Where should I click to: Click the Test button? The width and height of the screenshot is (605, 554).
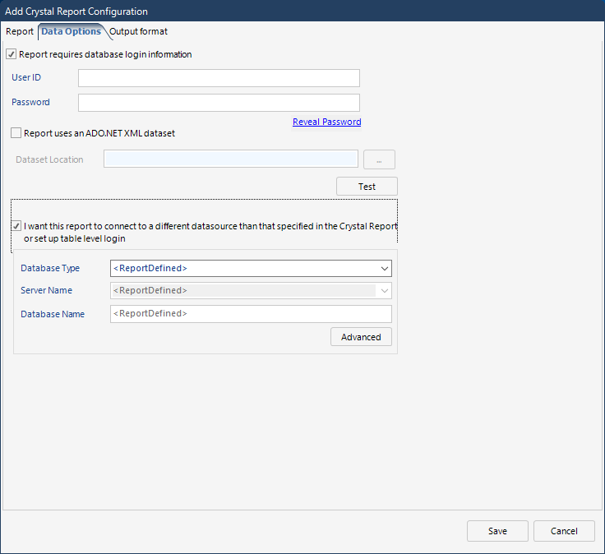[367, 187]
